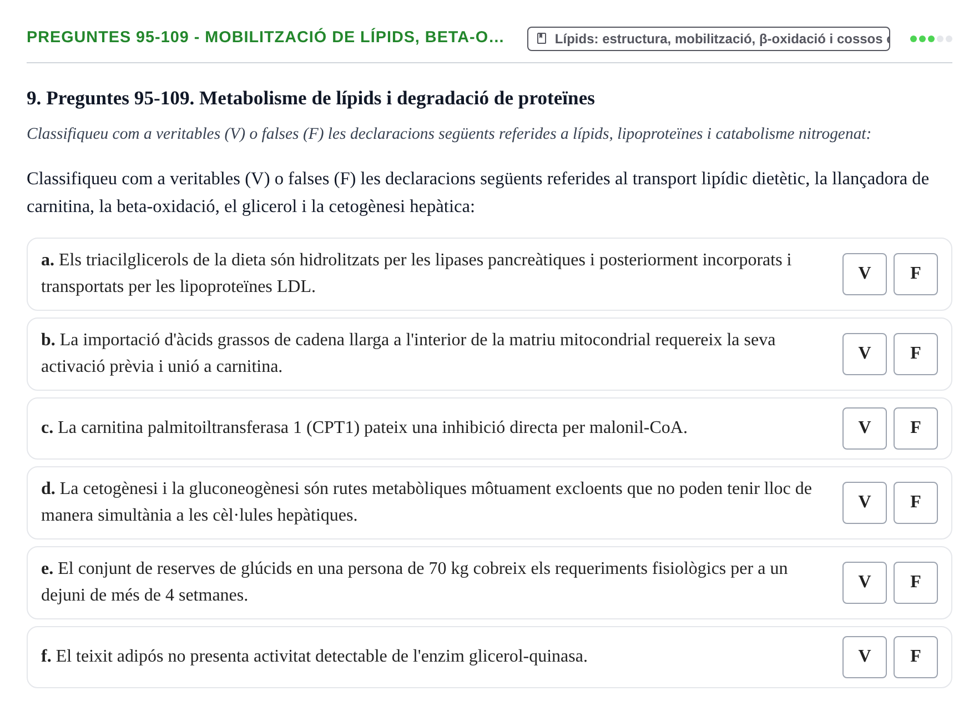Click the green progress dots indicator

coord(931,39)
